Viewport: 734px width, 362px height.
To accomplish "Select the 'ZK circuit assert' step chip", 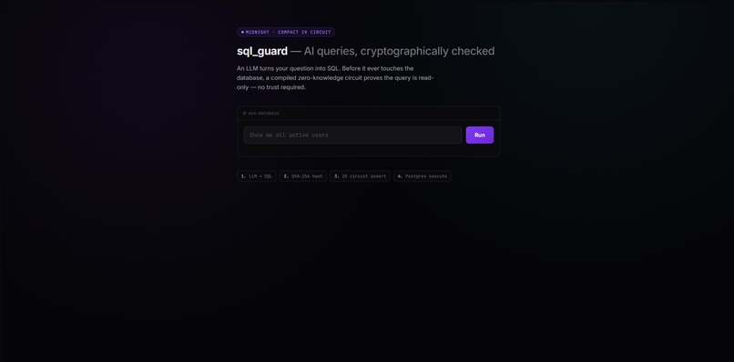I will click(360, 176).
